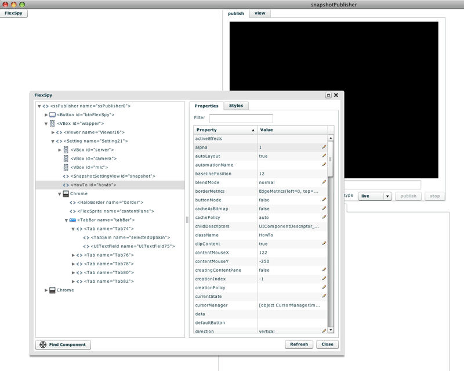Image resolution: width=464 pixels, height=371 pixels.
Task: Click the Close button in FlexSpy
Action: tap(327, 344)
